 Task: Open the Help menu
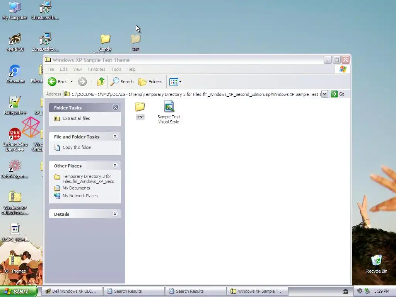click(131, 69)
